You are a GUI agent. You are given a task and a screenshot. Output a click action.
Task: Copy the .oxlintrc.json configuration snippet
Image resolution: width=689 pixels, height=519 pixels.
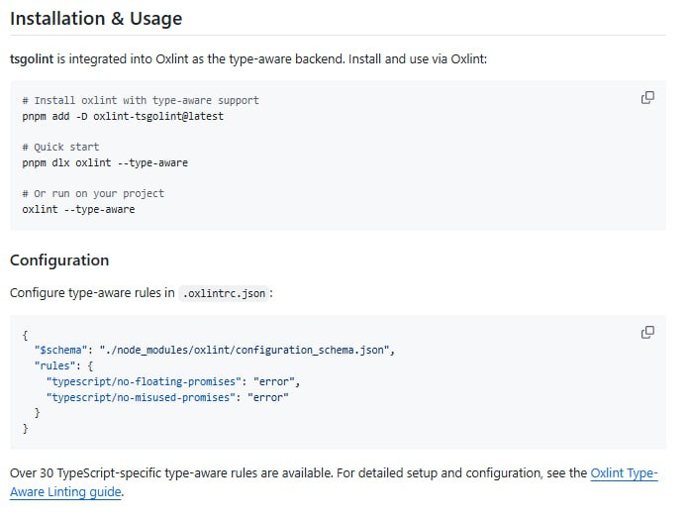pyautogui.click(x=647, y=332)
